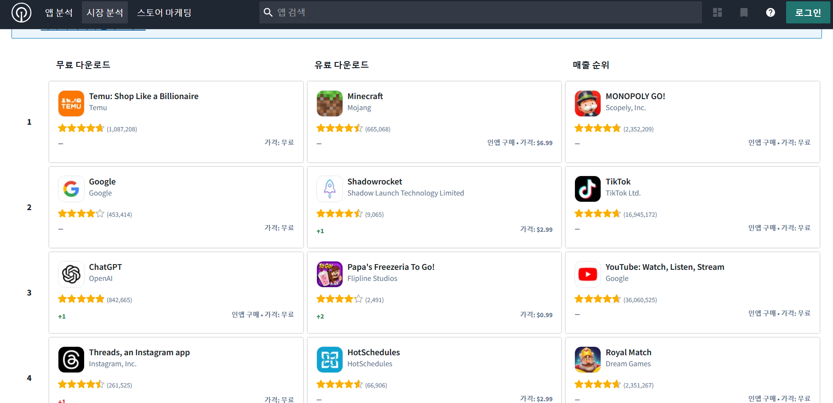This screenshot has width=833, height=403.
Task: Click the search magnifier icon
Action: [x=268, y=12]
